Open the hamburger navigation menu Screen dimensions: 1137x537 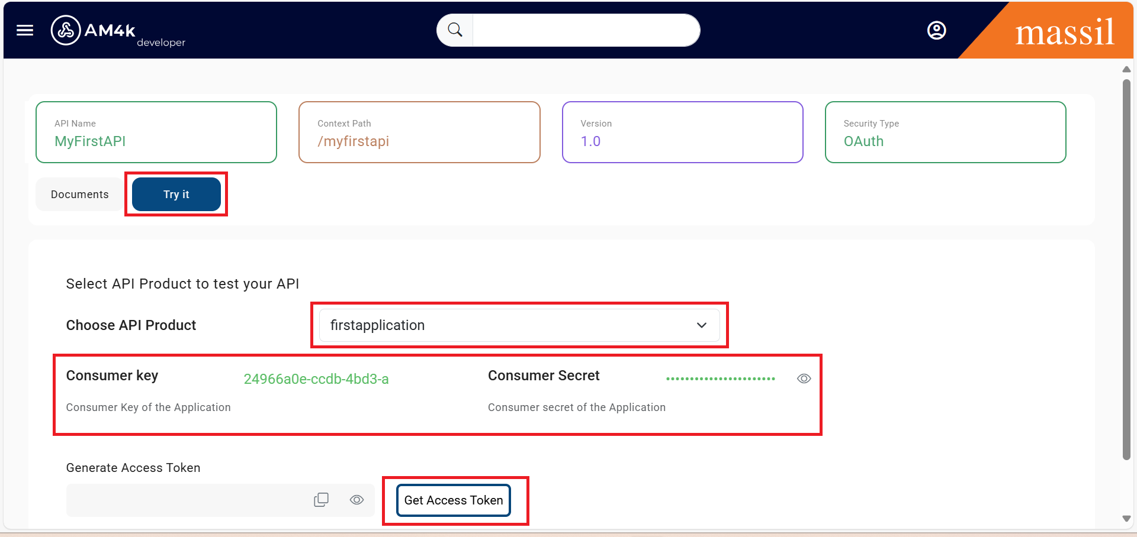pos(25,30)
